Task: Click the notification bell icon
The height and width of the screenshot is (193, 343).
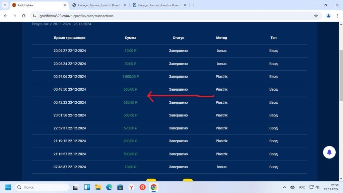Action: 329,152
